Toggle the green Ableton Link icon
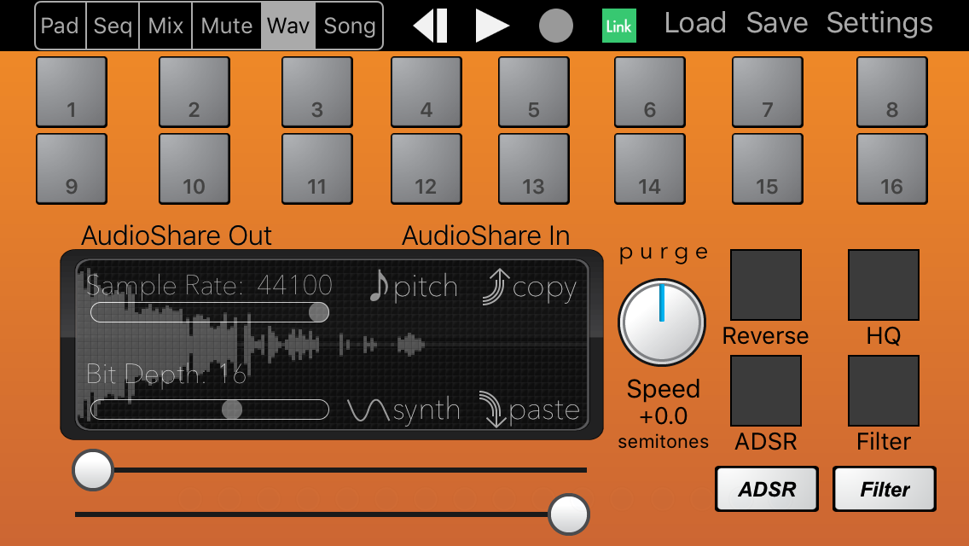The width and height of the screenshot is (969, 546). [618, 26]
